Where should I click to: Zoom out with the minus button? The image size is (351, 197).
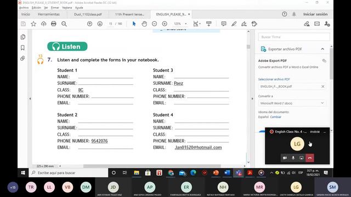click(154, 24)
